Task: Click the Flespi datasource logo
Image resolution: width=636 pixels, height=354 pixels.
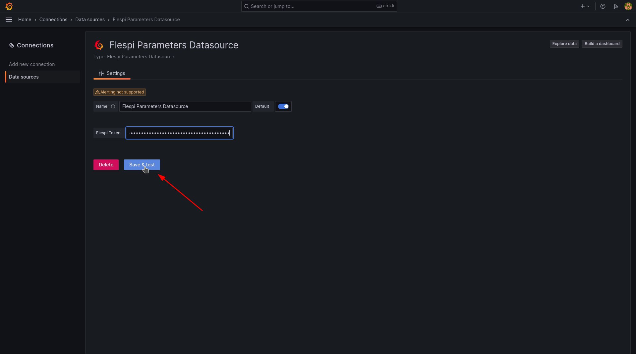Action: pos(99,45)
